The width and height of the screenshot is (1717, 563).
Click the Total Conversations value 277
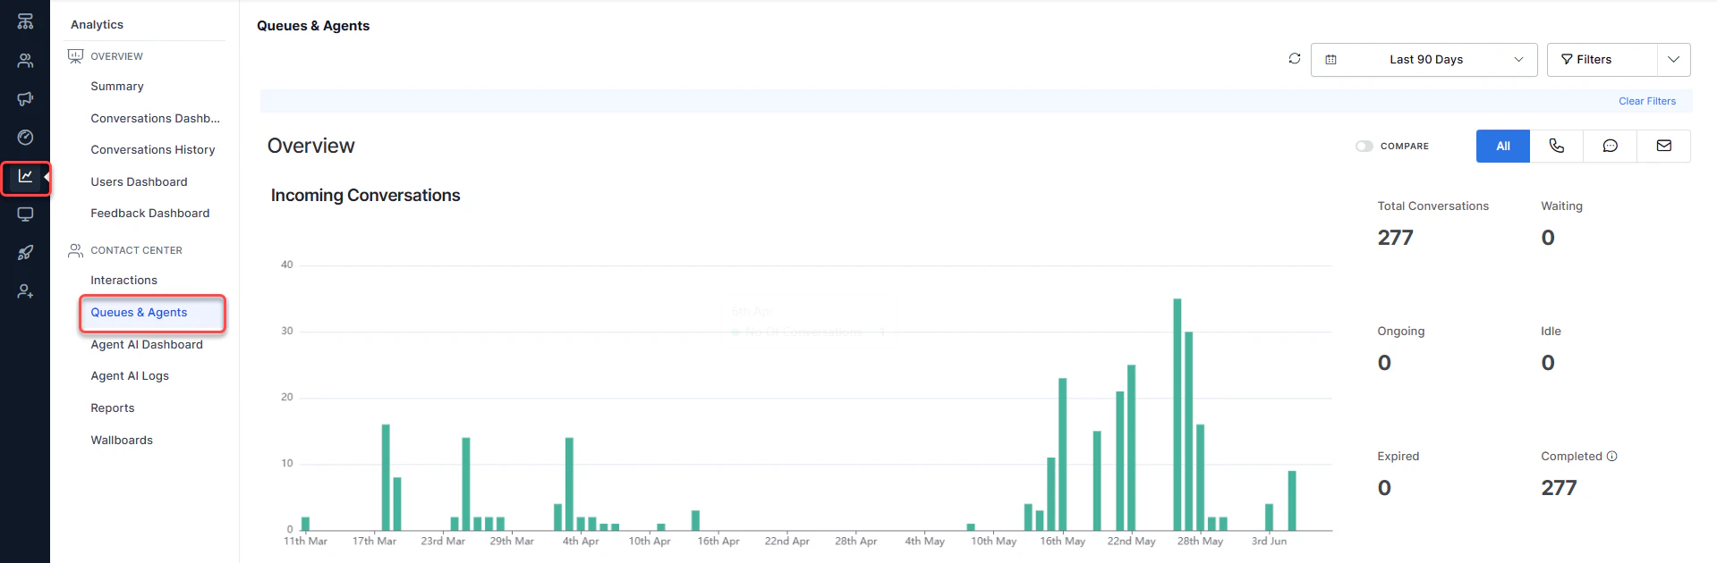pyautogui.click(x=1395, y=238)
